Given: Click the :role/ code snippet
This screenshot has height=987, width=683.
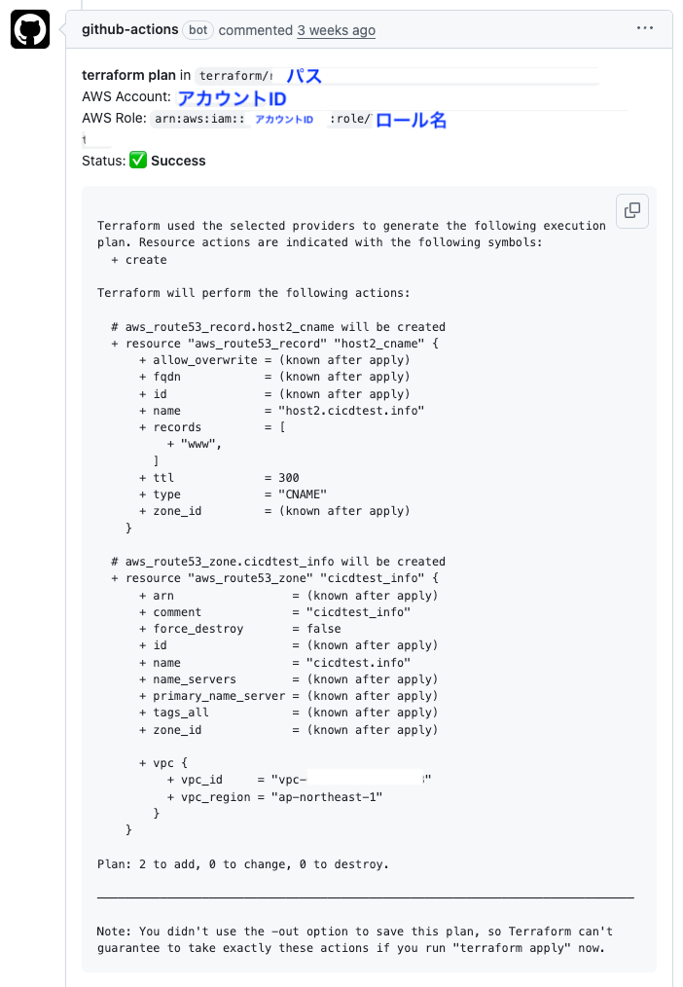Looking at the screenshot, I should 350,119.
